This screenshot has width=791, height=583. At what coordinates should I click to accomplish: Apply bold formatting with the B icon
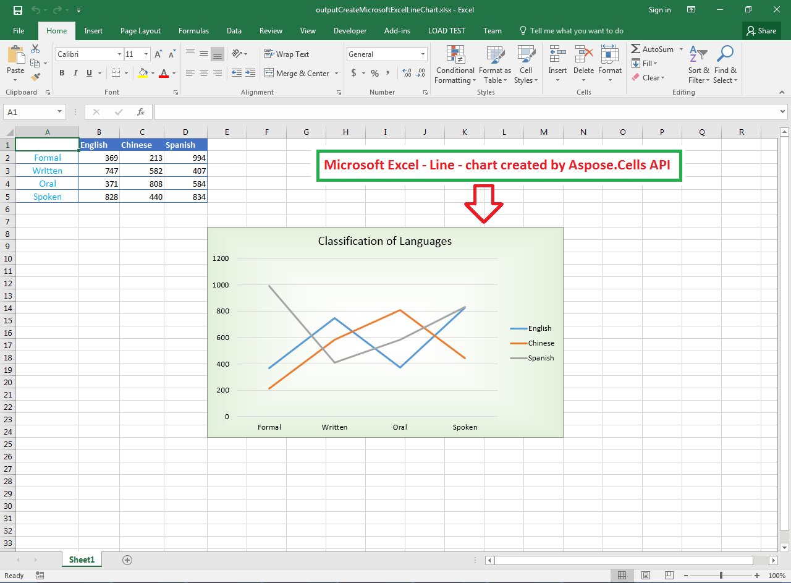62,73
